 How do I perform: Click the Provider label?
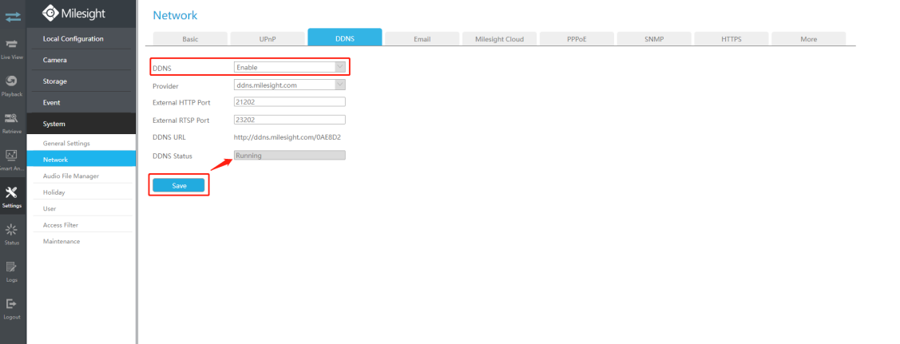click(x=166, y=86)
